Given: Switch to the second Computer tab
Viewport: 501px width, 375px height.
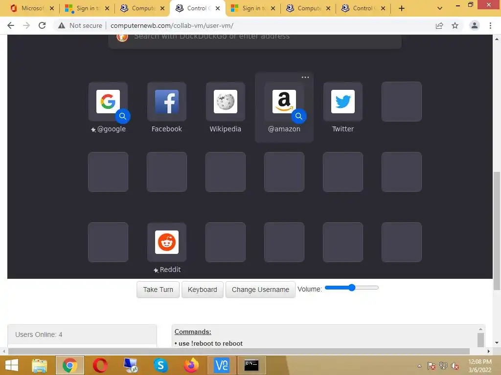Looking at the screenshot, I should [x=304, y=8].
